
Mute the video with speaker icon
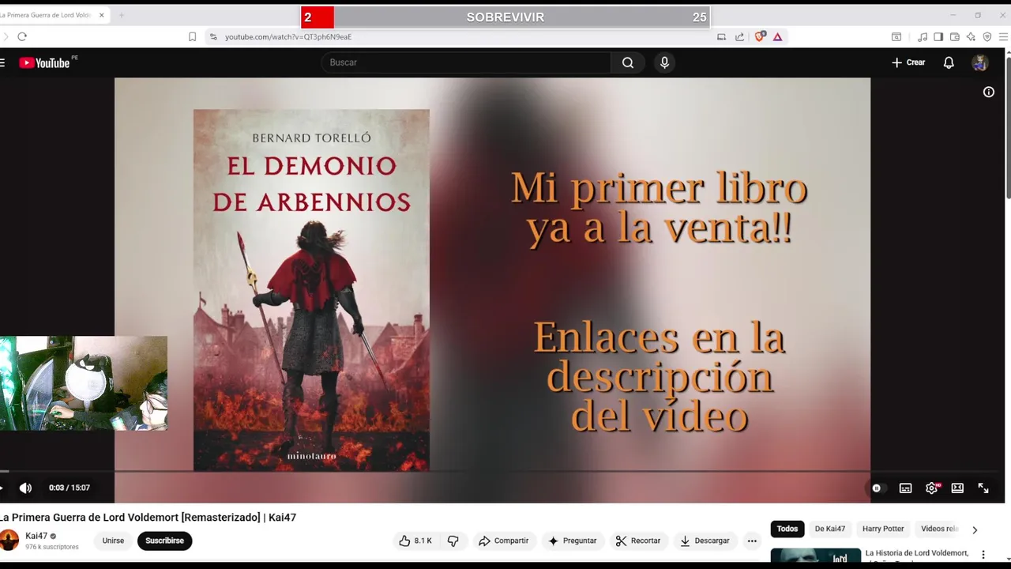pyautogui.click(x=25, y=488)
